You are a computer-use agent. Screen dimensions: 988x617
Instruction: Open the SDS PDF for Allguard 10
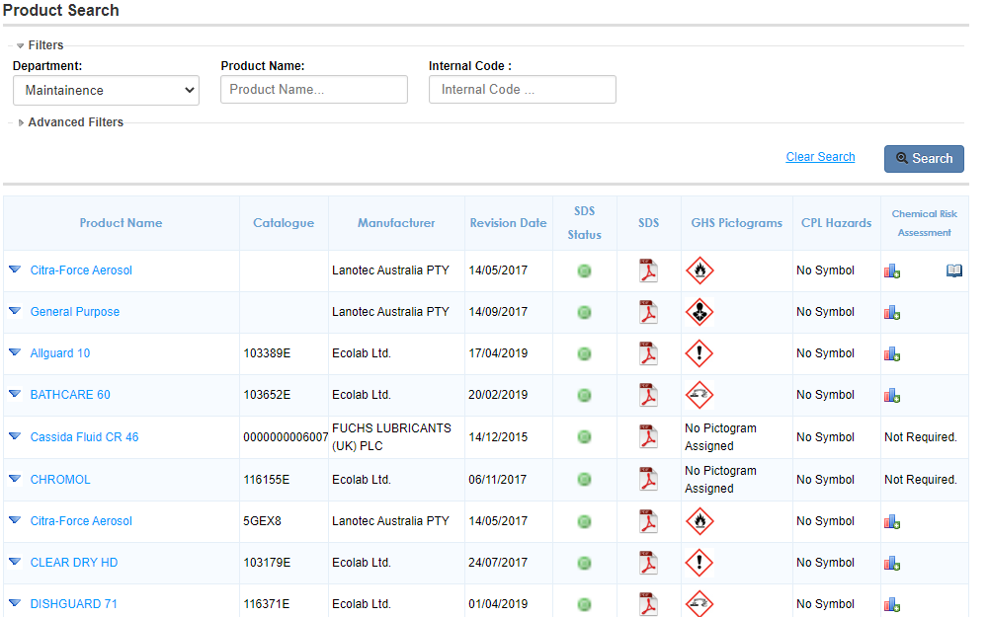648,353
